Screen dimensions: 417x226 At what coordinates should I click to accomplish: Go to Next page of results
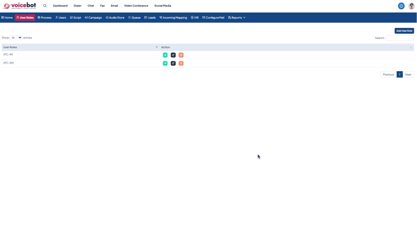pyautogui.click(x=408, y=75)
